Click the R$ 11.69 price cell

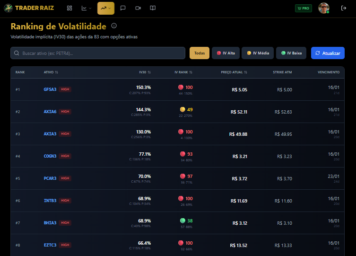coord(239,201)
